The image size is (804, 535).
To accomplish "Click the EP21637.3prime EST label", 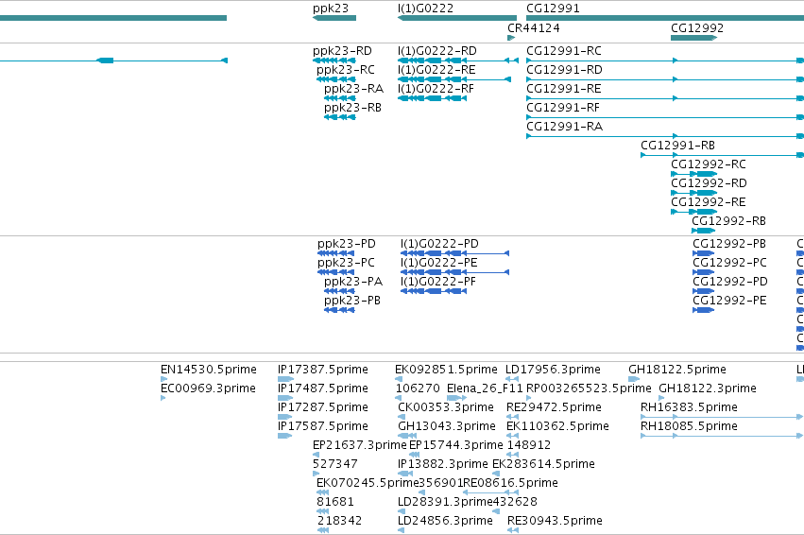I will (360, 445).
